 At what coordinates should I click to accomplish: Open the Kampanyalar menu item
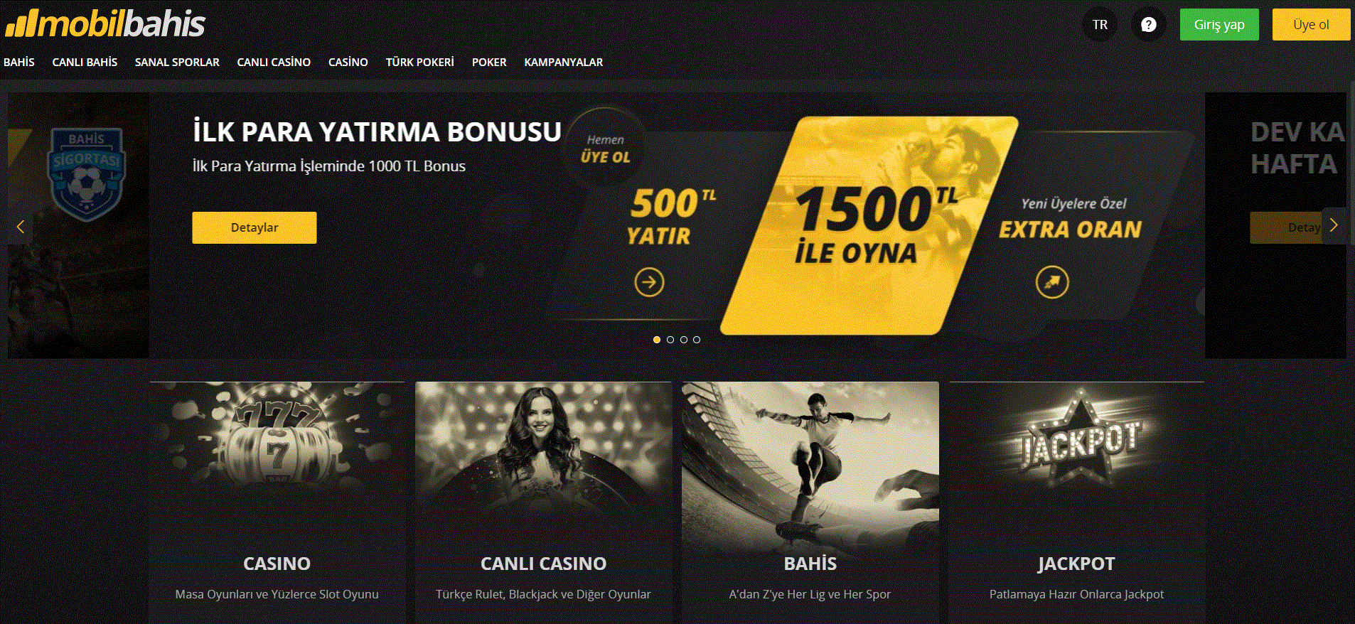(564, 63)
